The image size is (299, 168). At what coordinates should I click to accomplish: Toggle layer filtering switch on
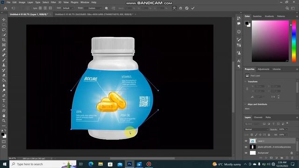point(287,123)
